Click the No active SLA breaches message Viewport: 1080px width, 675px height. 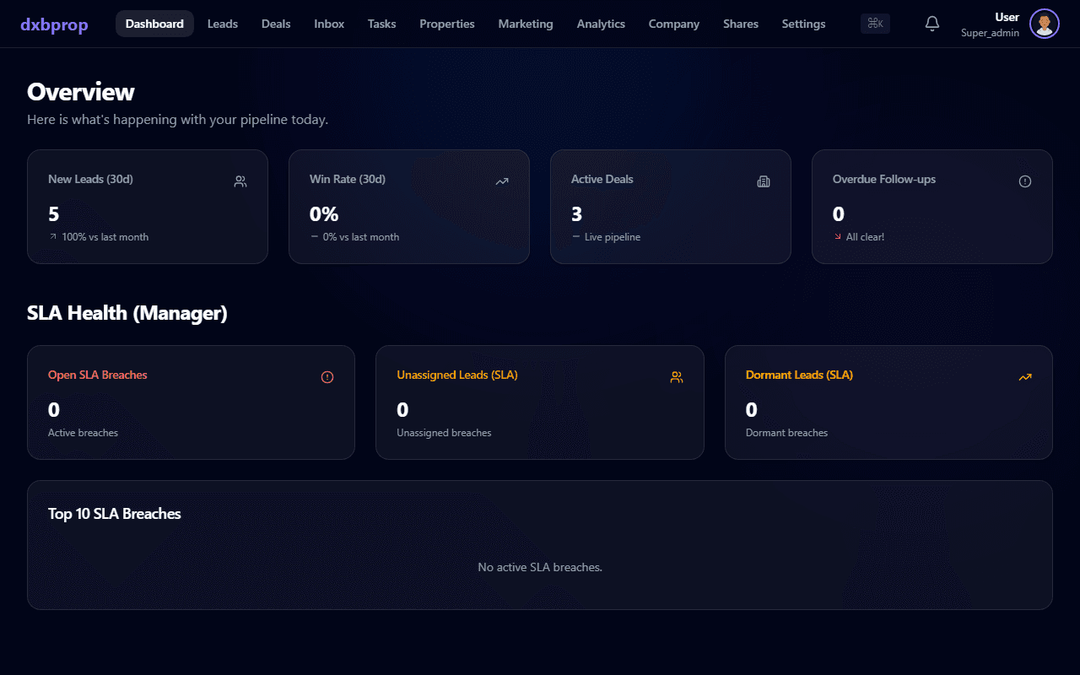click(540, 567)
